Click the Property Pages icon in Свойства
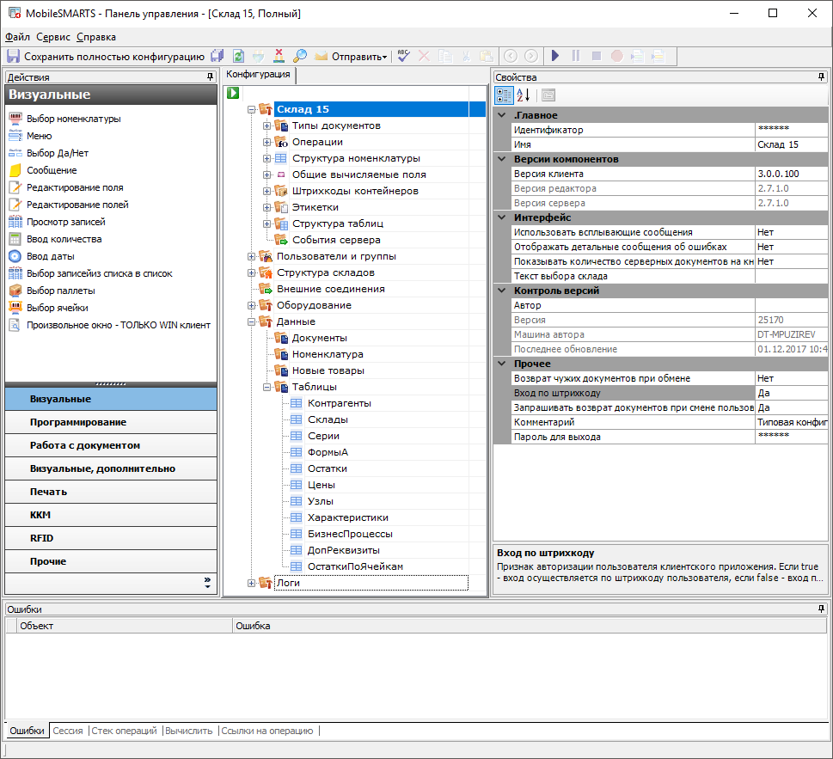The image size is (833, 759). coord(548,95)
